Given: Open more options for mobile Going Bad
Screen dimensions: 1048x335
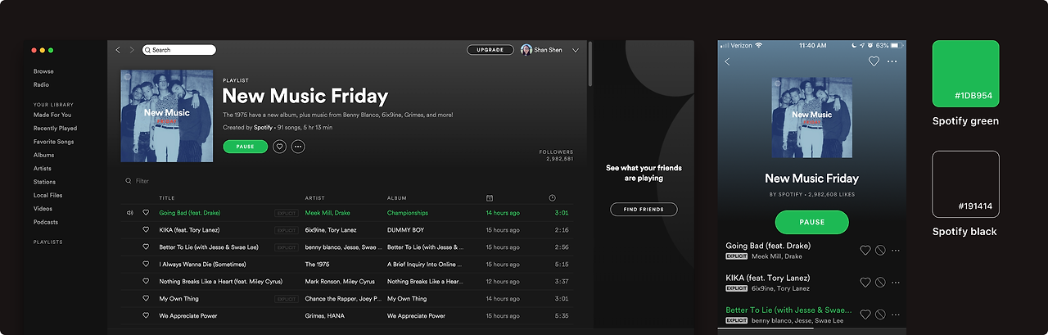Looking at the screenshot, I should (896, 251).
